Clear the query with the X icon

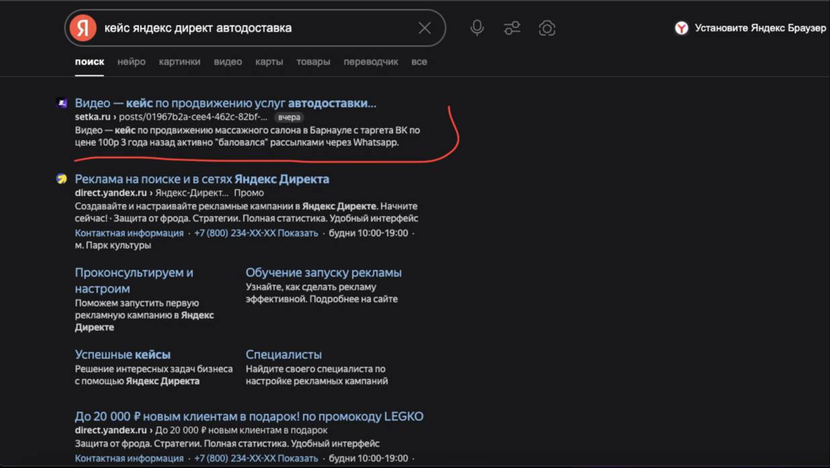424,28
